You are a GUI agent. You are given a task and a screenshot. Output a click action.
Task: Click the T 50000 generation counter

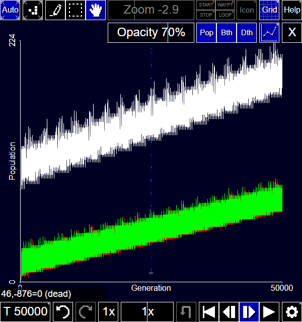[x=25, y=312]
